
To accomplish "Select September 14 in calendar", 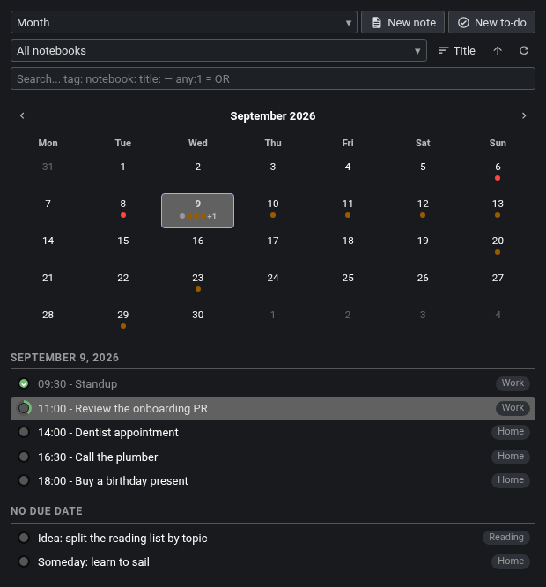I will click(x=48, y=248).
